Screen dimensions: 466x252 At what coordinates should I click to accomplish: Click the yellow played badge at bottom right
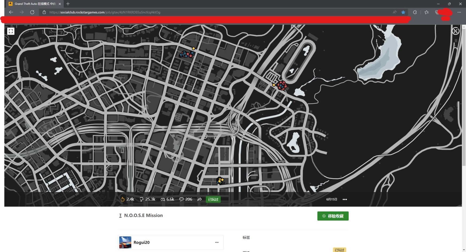coord(340,250)
